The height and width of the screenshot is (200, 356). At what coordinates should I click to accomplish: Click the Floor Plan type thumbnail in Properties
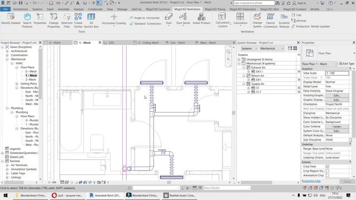310,53
